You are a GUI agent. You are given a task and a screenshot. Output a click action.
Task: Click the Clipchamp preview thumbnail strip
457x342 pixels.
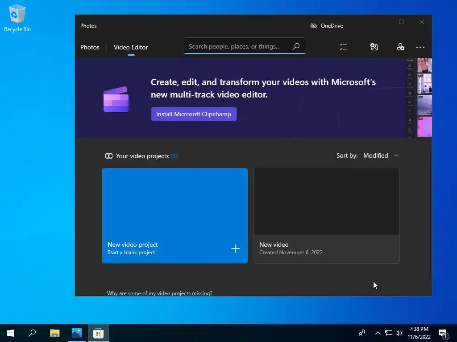[x=419, y=98]
